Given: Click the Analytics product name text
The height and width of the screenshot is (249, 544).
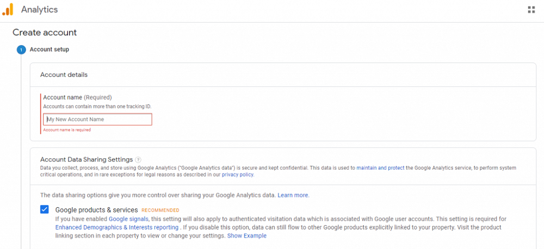Looking at the screenshot, I should 39,10.
